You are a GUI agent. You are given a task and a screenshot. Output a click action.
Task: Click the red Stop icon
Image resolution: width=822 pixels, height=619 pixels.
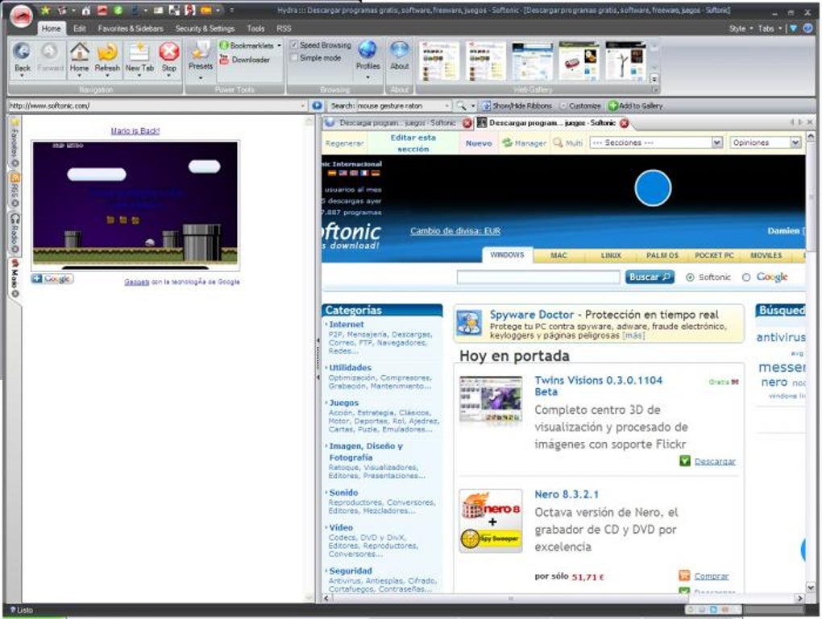pyautogui.click(x=168, y=52)
